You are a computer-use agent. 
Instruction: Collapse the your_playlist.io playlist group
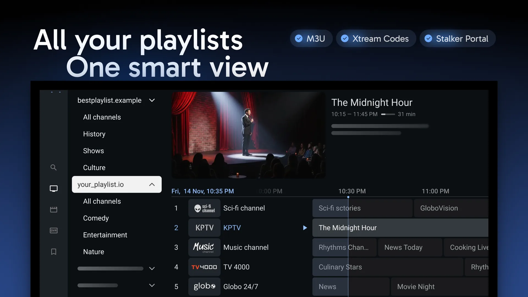[117, 185]
